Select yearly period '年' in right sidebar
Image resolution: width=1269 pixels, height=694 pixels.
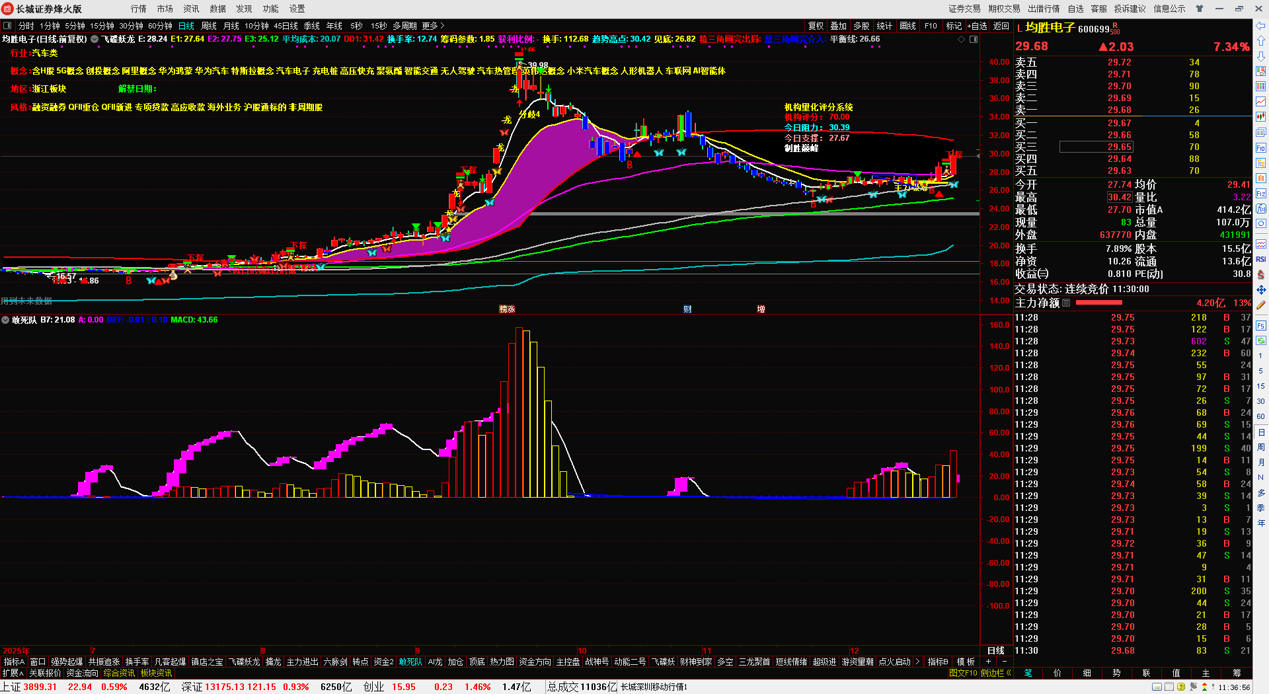1261,523
